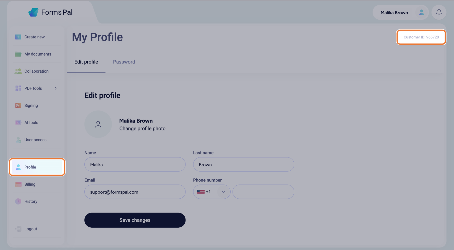454x250 pixels.
Task: Click the Logout icon in sidebar
Action: (x=18, y=229)
